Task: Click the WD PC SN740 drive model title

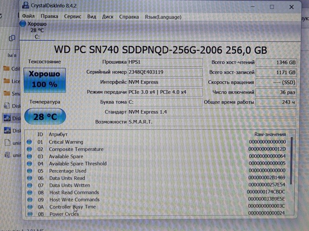Action: 161,50
